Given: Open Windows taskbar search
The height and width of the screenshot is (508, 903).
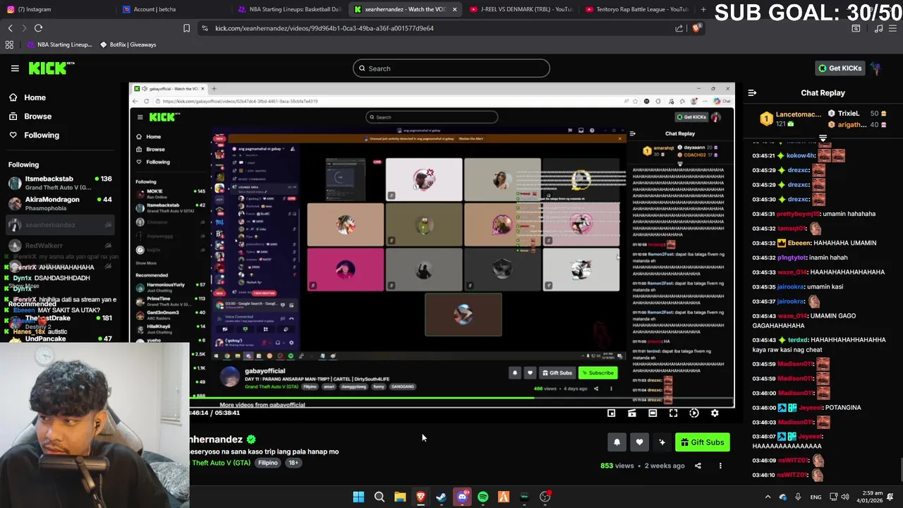Looking at the screenshot, I should pyautogui.click(x=379, y=497).
